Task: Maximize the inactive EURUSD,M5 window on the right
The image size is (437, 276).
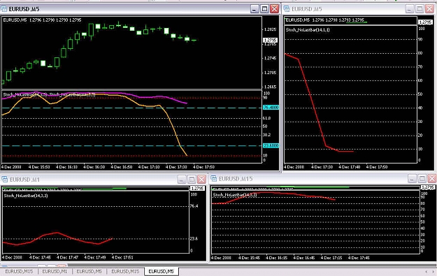Action: (420, 9)
